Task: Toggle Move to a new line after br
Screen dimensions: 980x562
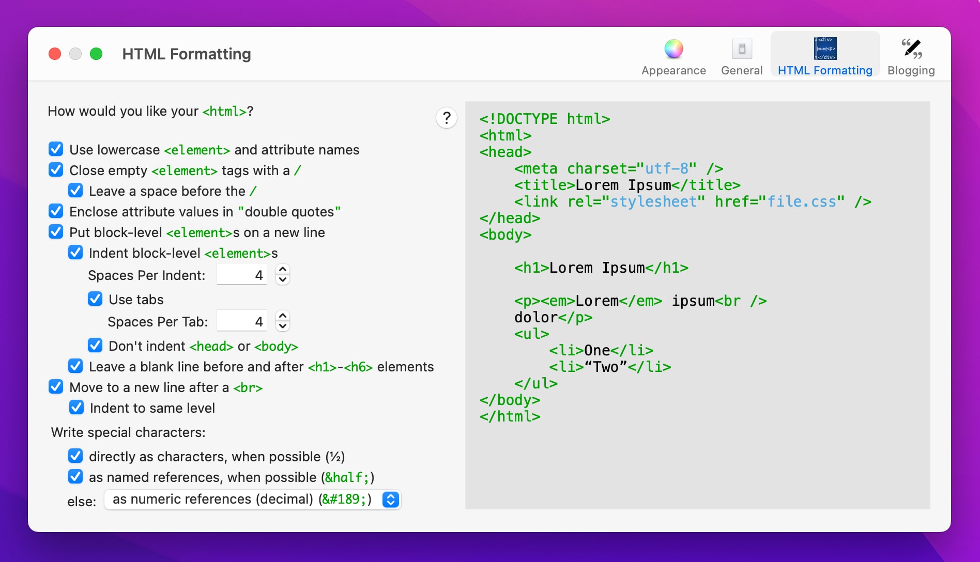Action: point(56,387)
